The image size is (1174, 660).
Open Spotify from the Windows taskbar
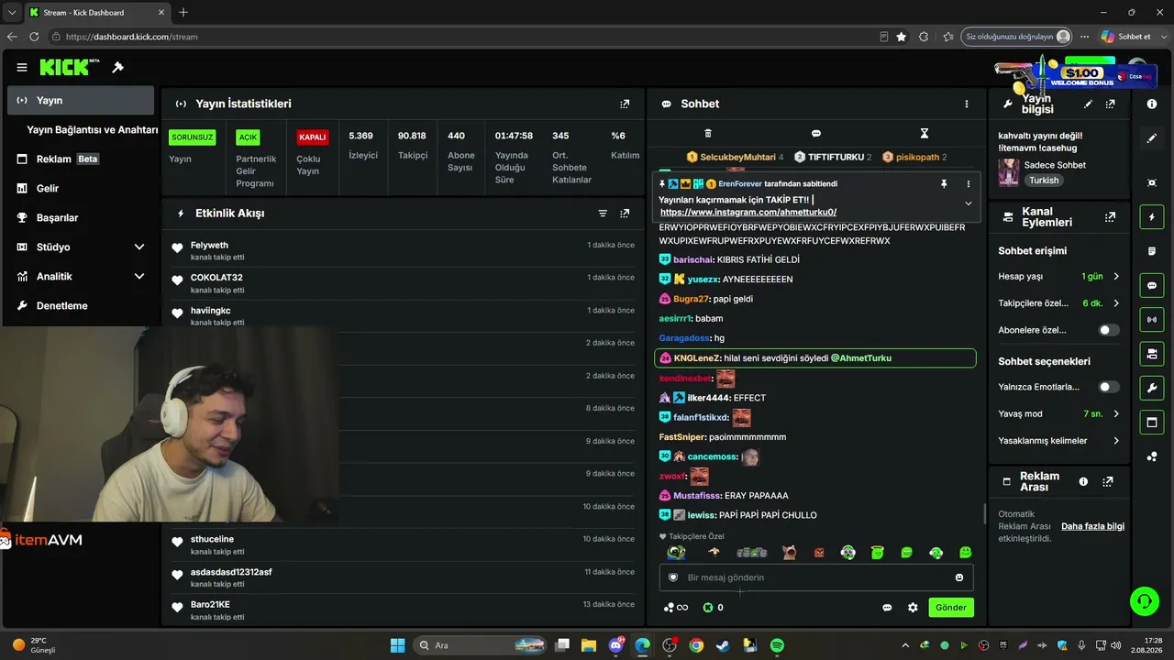point(777,645)
